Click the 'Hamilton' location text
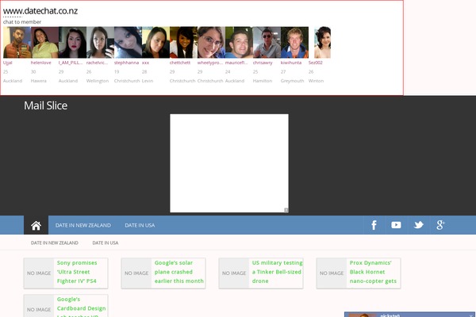This screenshot has height=317, width=476. click(x=263, y=81)
